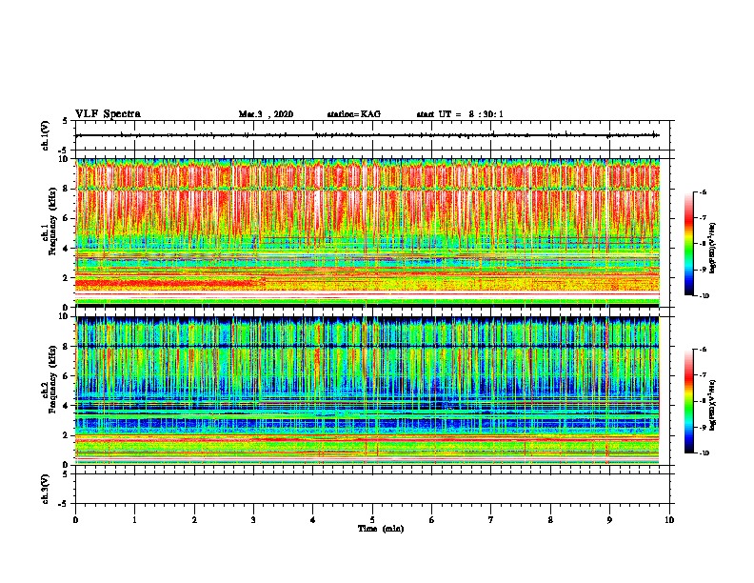Click the "10" frequency tick of ch.2 spectrogram

tap(65, 316)
